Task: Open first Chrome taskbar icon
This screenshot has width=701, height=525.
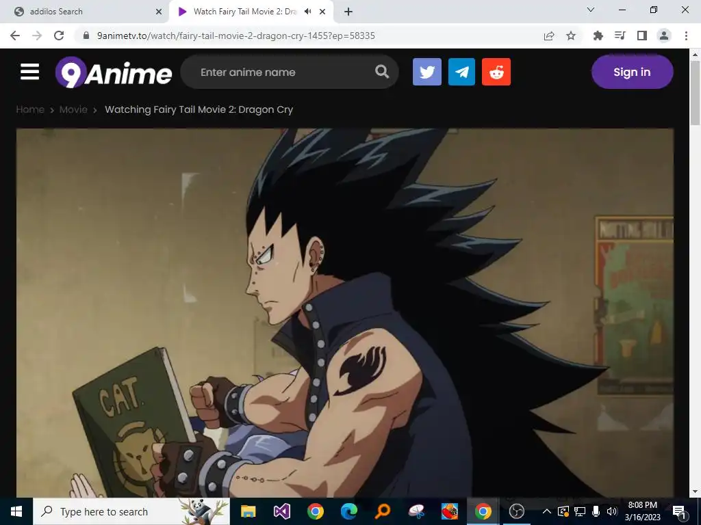Action: click(x=315, y=511)
